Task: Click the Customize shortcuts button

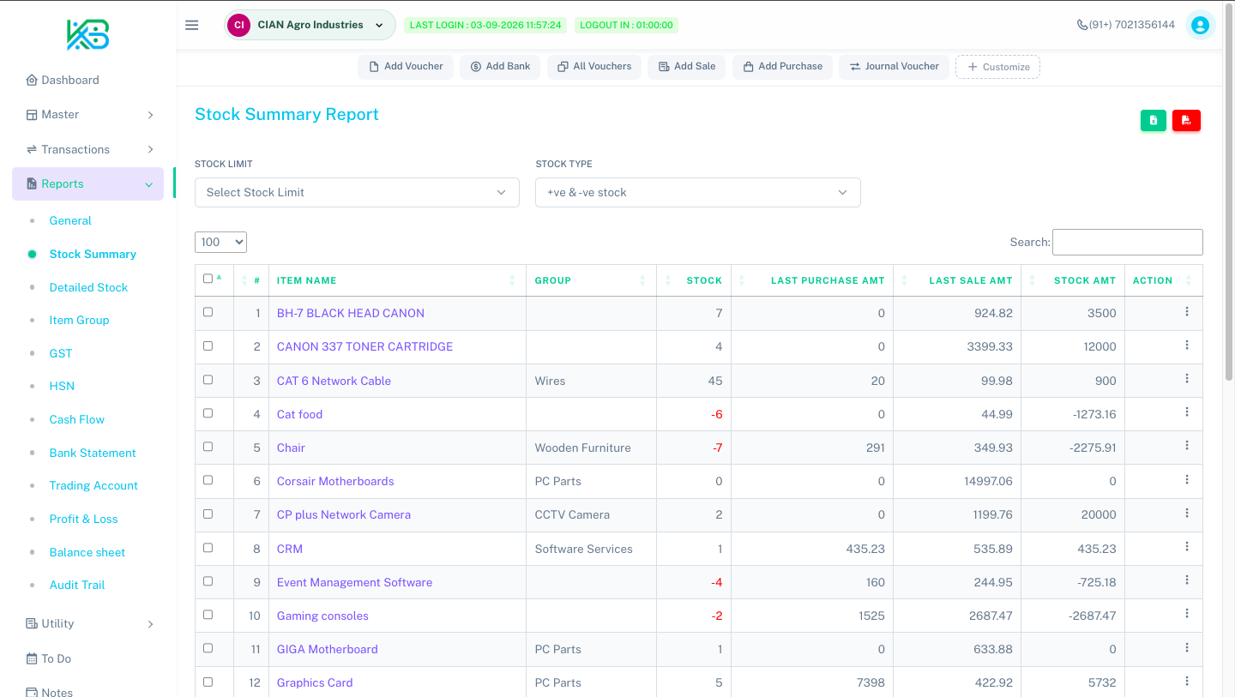Action: click(x=997, y=67)
